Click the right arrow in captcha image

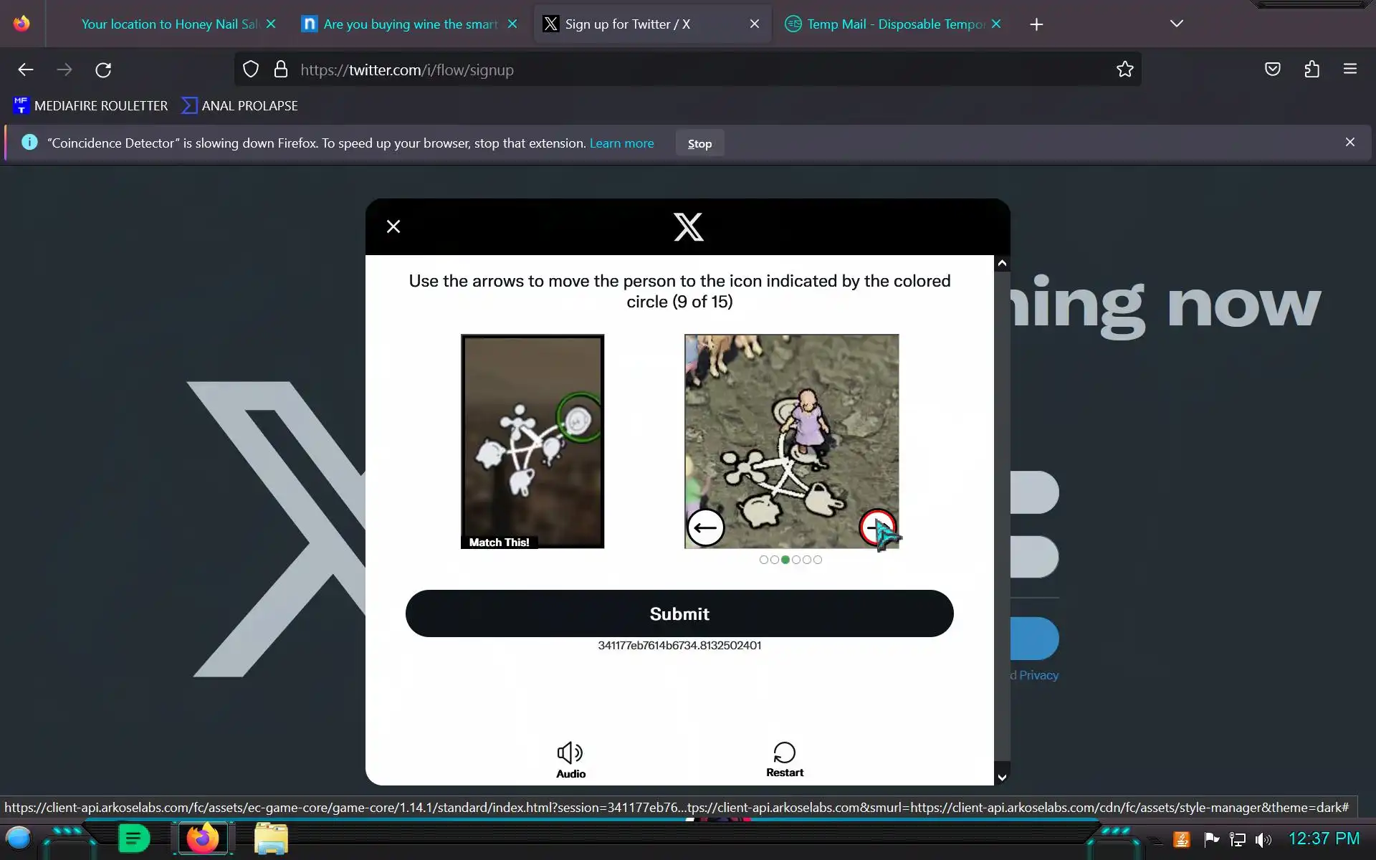coord(877,528)
